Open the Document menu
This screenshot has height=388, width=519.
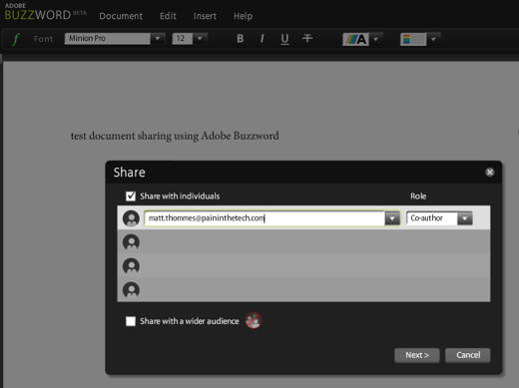point(121,16)
